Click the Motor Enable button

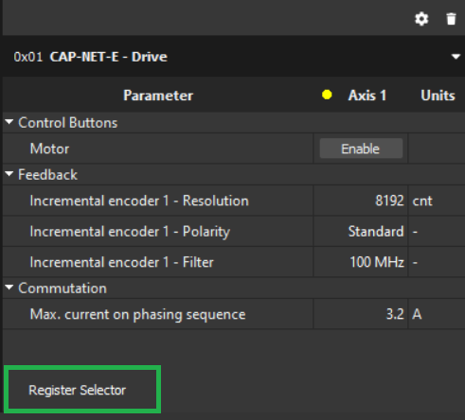361,149
